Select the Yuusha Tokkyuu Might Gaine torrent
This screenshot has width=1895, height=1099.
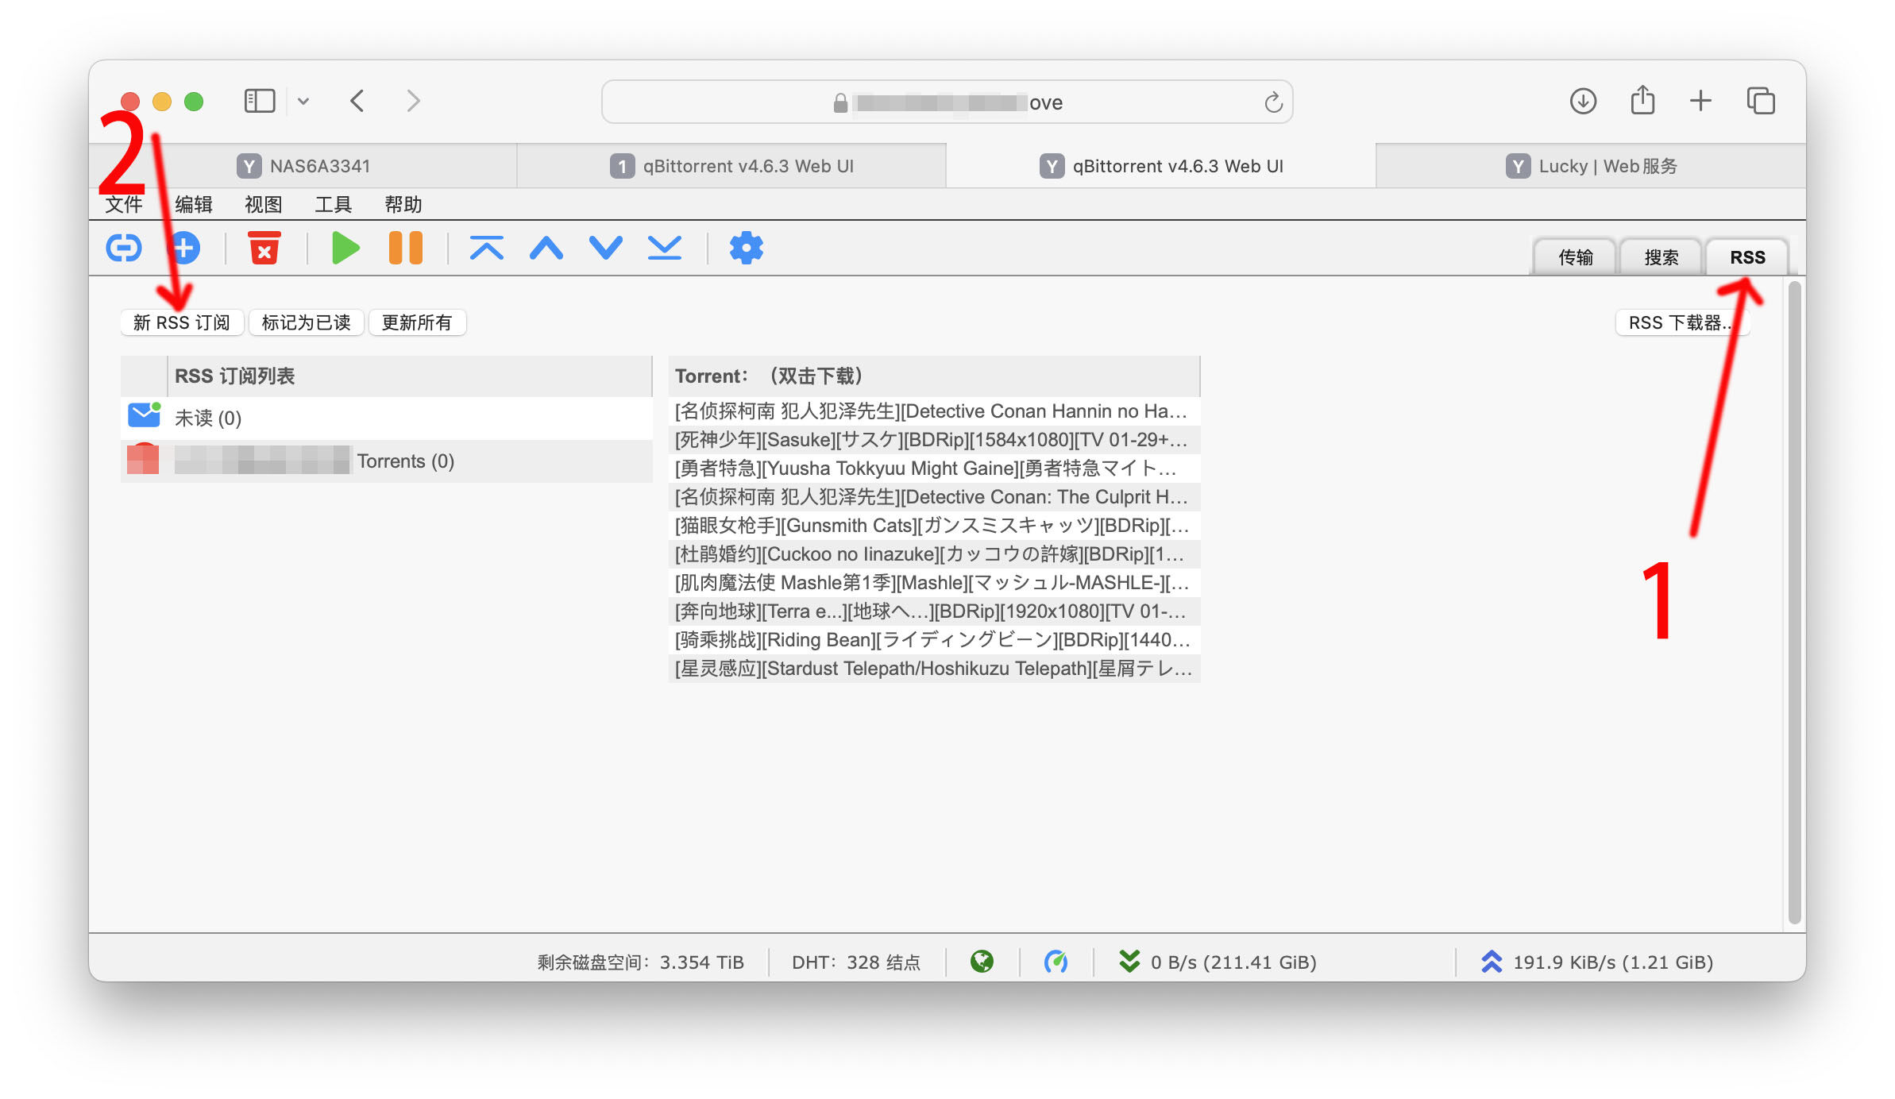[x=934, y=468]
